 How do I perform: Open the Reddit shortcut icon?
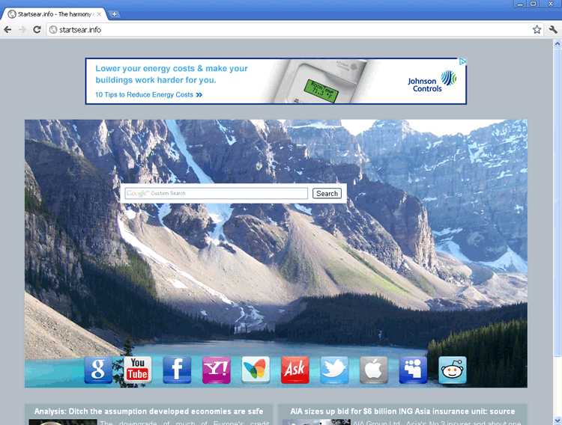tap(452, 370)
